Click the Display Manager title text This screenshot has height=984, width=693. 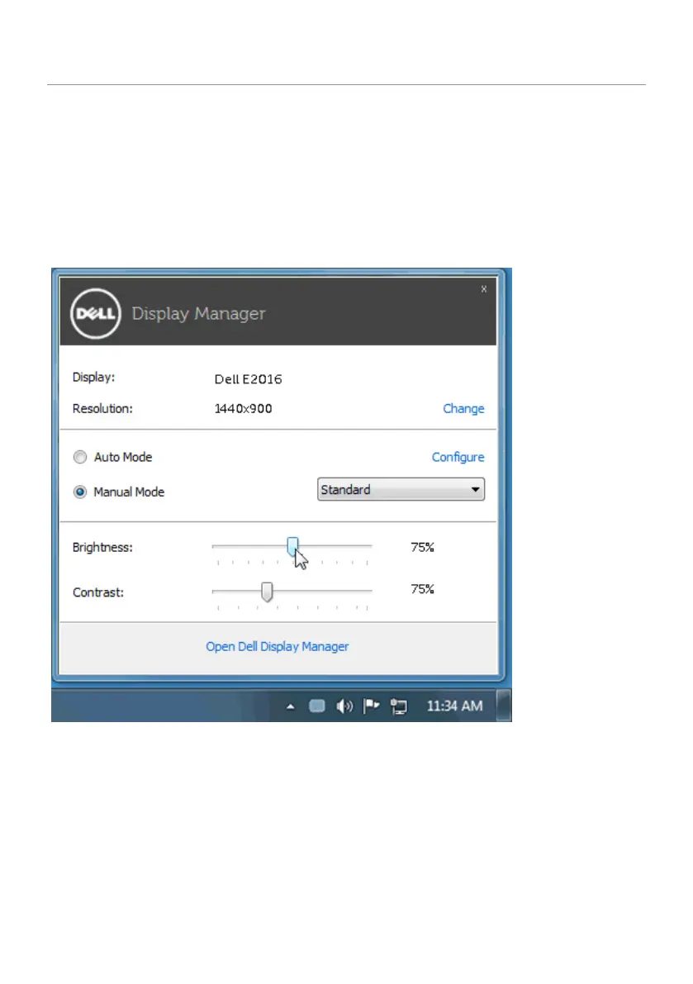[198, 313]
